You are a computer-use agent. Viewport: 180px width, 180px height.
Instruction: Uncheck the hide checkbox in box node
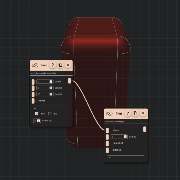(x=37, y=114)
